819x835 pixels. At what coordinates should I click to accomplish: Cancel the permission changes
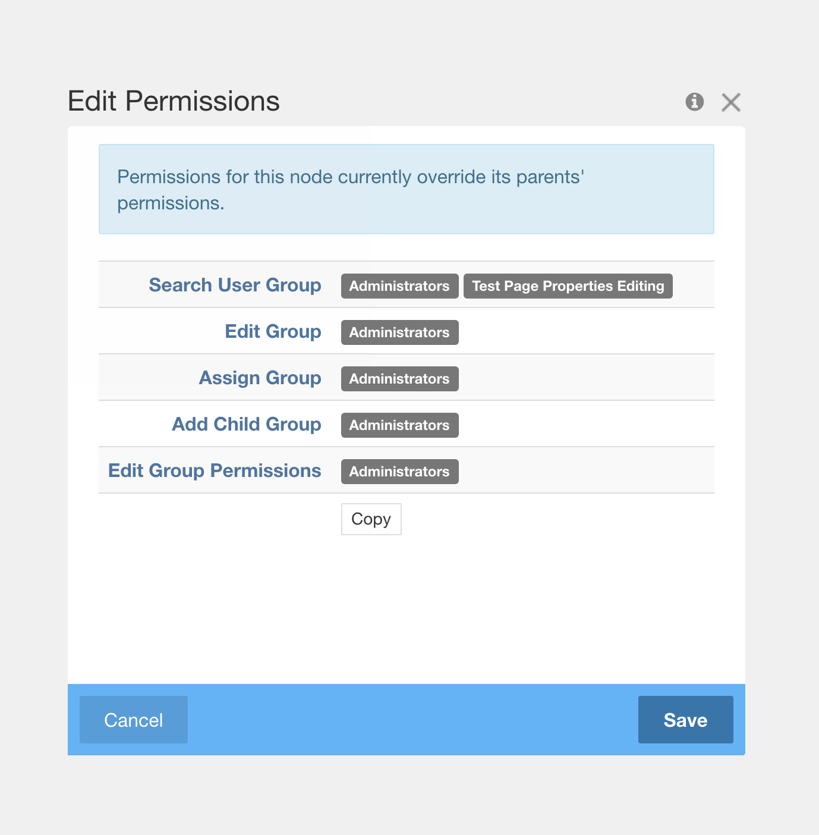[133, 720]
